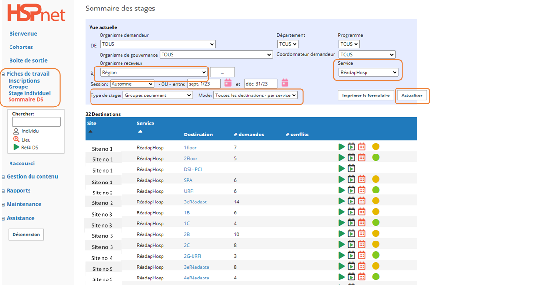Click the end date field déc. 31/23

pyautogui.click(x=261, y=84)
